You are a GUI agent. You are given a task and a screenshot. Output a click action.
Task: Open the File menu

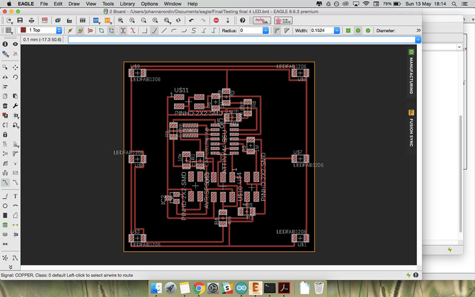tap(44, 4)
